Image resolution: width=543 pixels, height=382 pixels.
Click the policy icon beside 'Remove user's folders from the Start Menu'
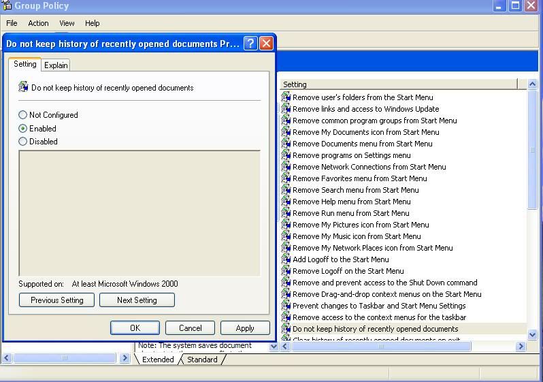(286, 97)
